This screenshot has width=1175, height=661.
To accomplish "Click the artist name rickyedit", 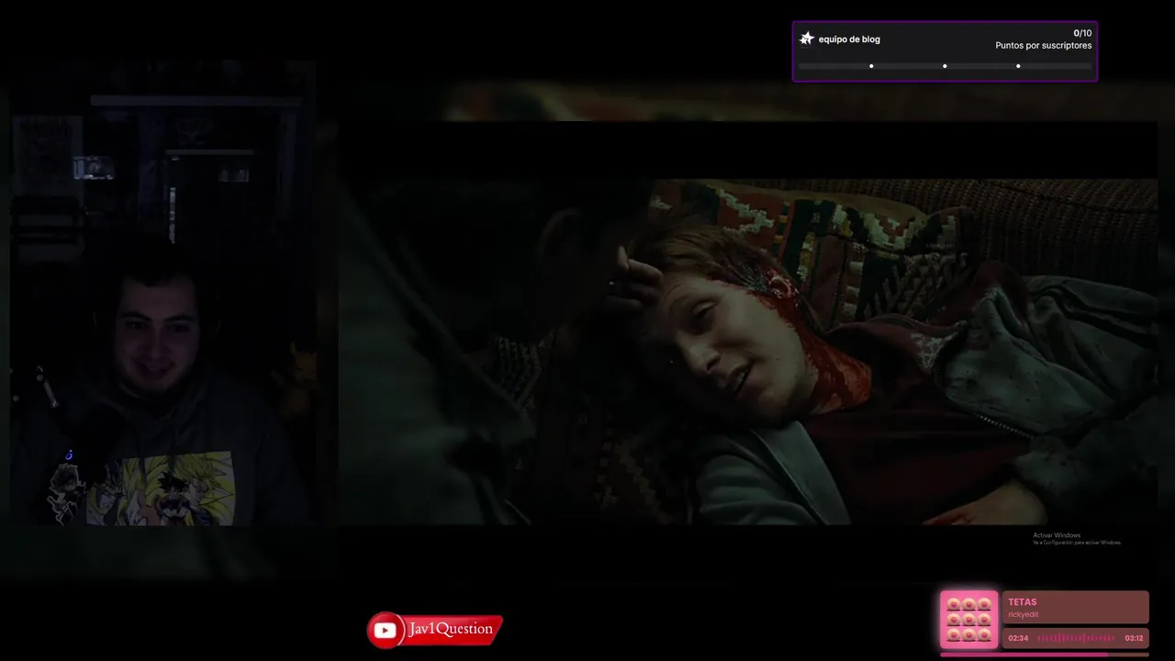I will (x=1024, y=615).
